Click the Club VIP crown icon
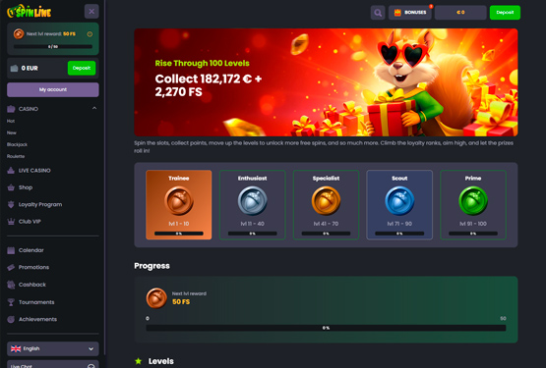The width and height of the screenshot is (546, 368). [11, 222]
